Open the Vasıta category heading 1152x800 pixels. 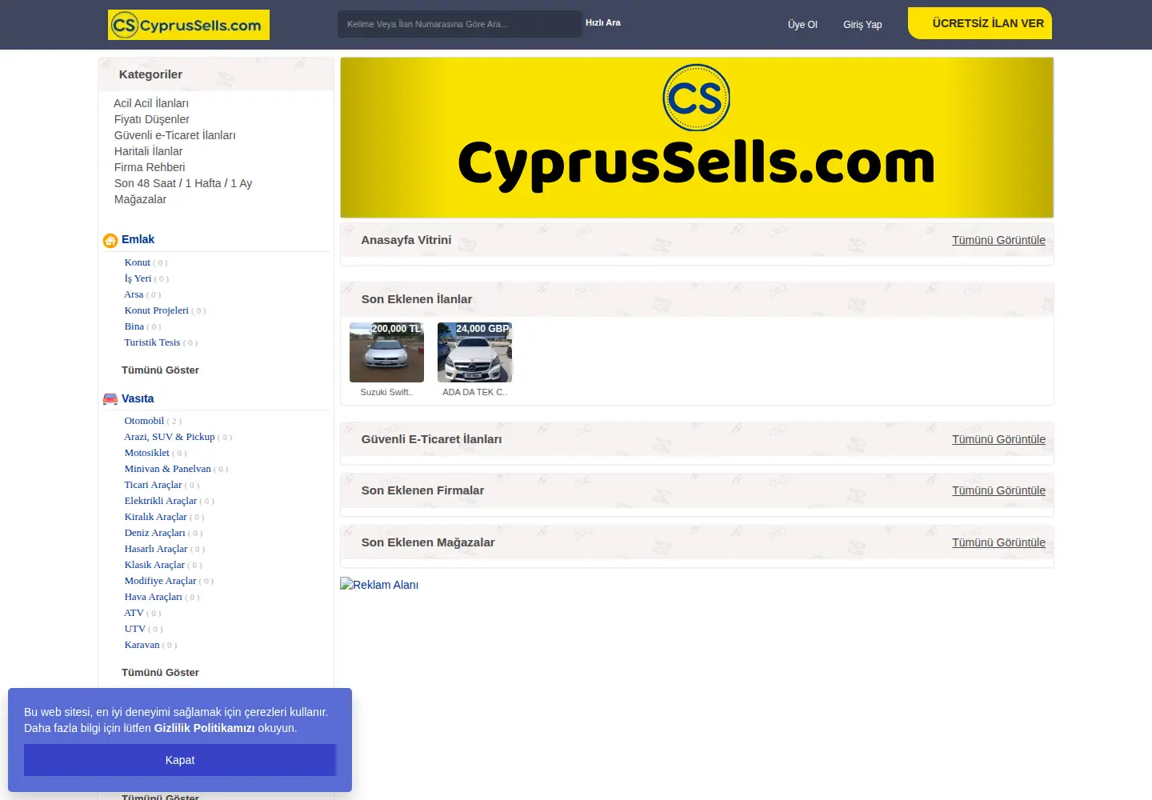[138, 398]
